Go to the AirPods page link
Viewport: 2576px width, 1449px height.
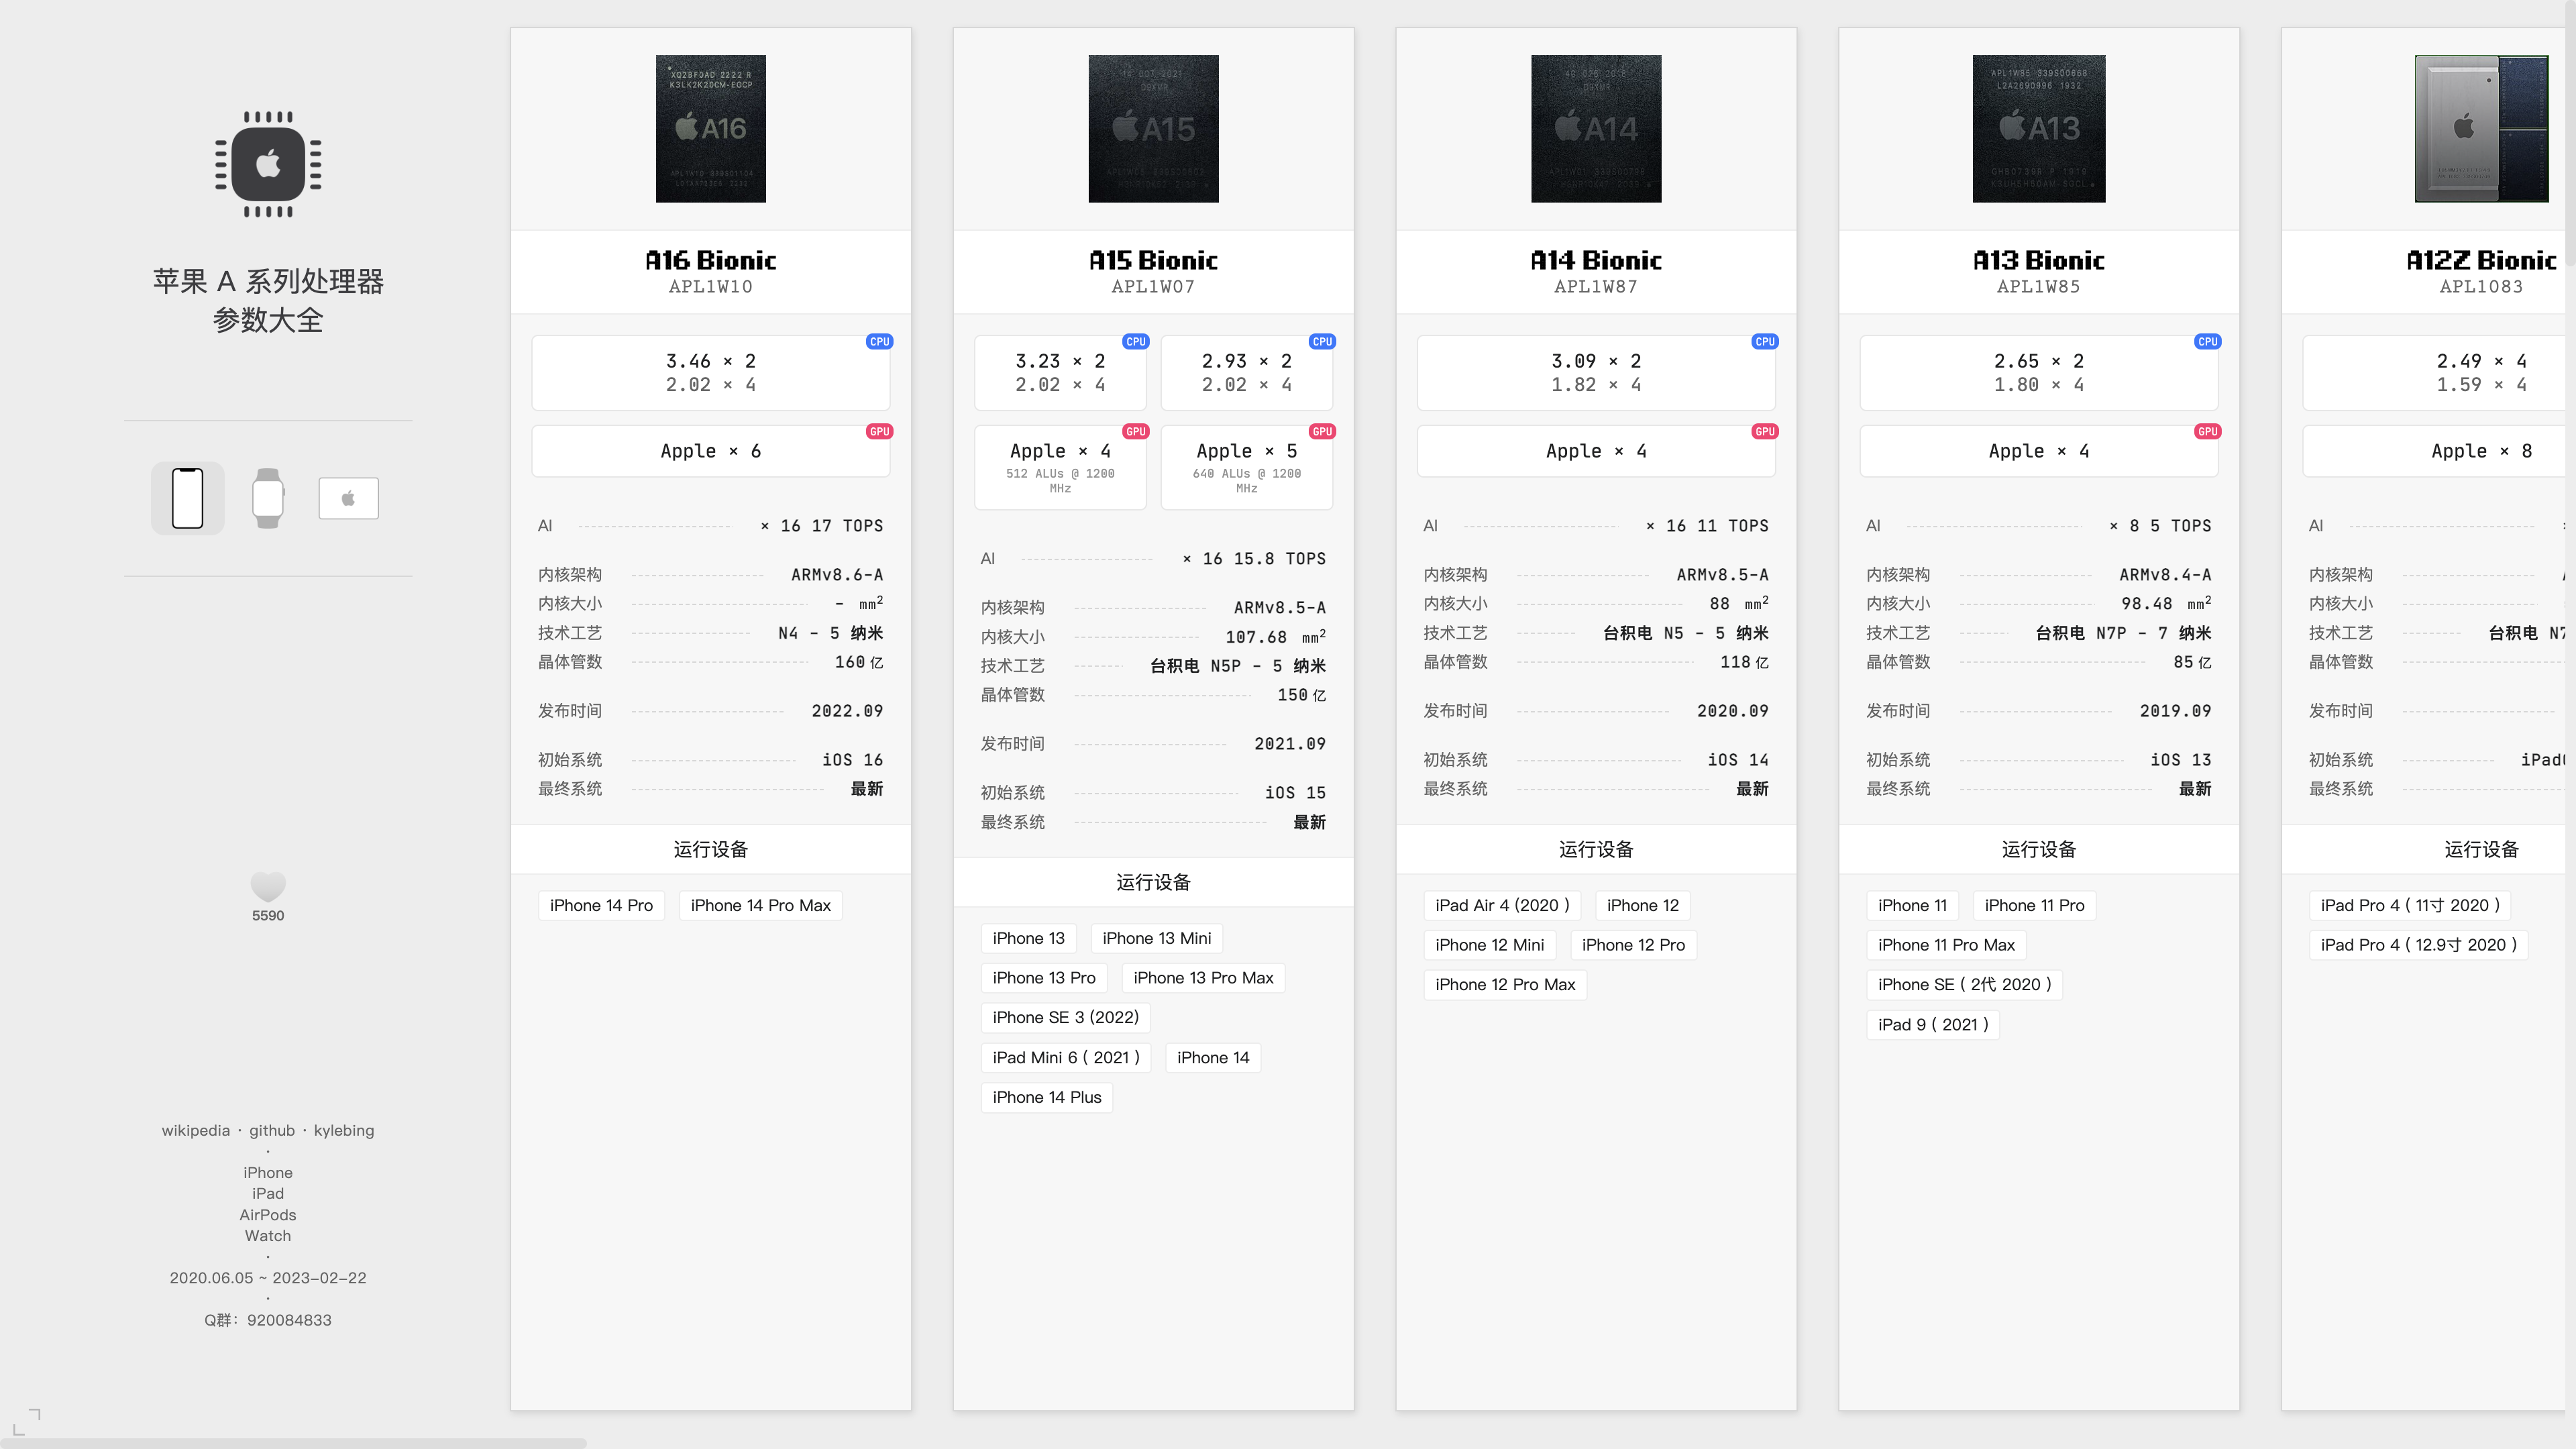click(267, 1215)
